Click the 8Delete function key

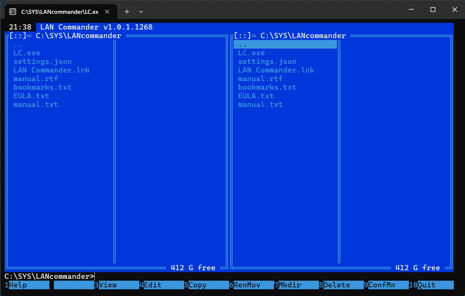click(341, 285)
